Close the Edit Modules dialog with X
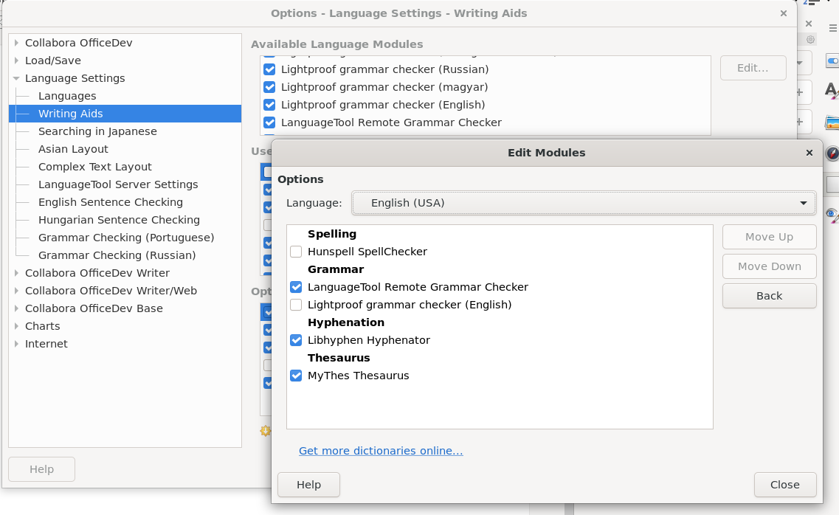The height and width of the screenshot is (515, 839). pos(809,153)
